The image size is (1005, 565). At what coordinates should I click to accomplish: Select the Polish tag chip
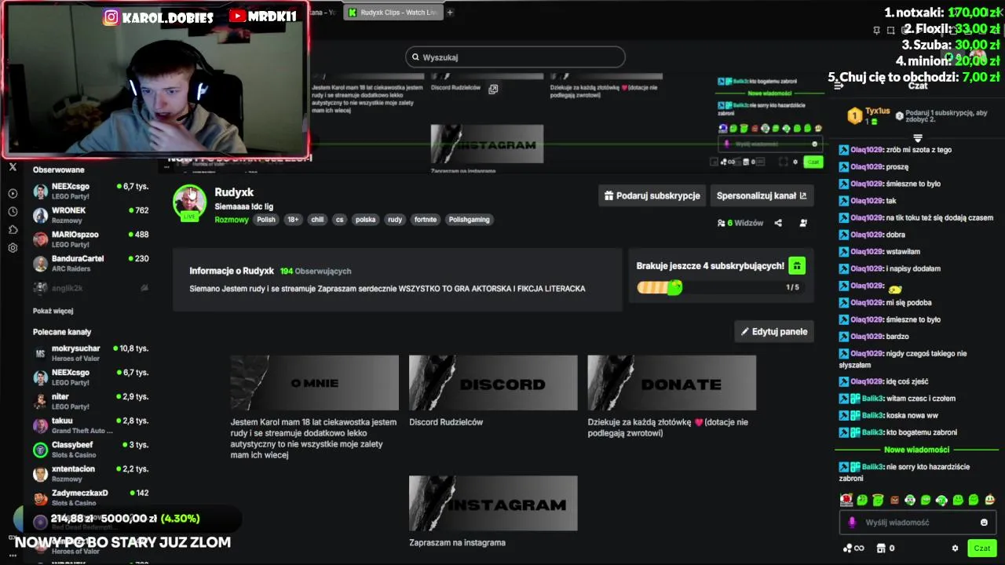click(x=266, y=220)
